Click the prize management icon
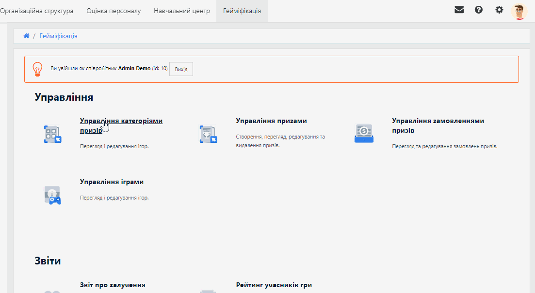This screenshot has width=535, height=293. coord(208,134)
